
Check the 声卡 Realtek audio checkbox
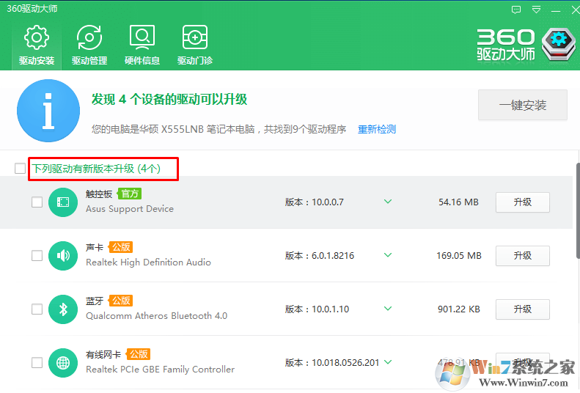[37, 256]
